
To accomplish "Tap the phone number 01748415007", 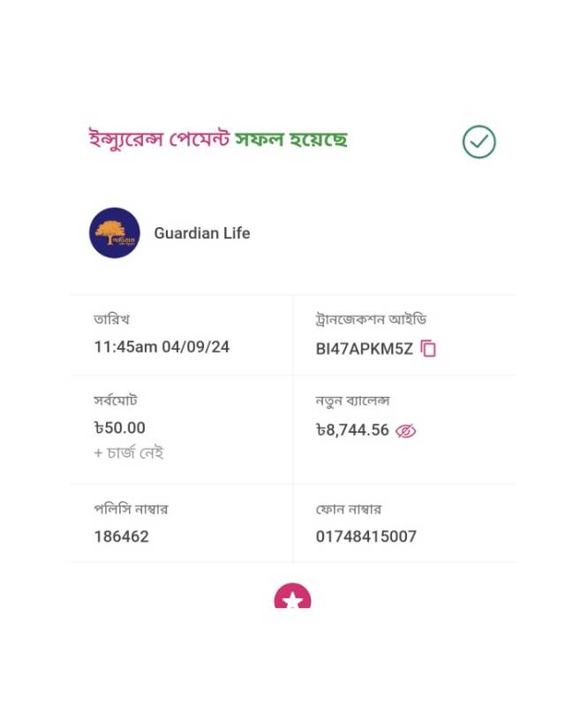I will [x=366, y=536].
